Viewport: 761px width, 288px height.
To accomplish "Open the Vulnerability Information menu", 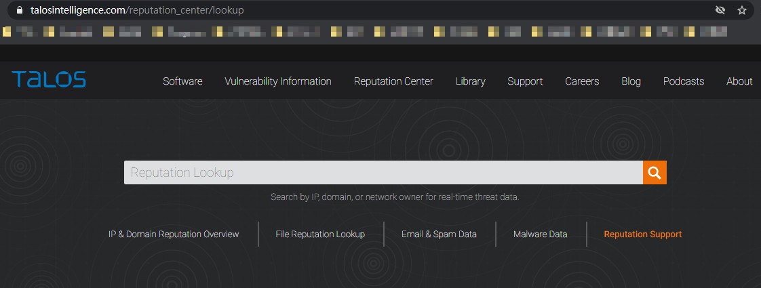I will point(278,81).
